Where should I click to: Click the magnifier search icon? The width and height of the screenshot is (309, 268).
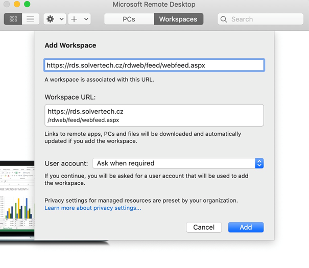point(224,19)
